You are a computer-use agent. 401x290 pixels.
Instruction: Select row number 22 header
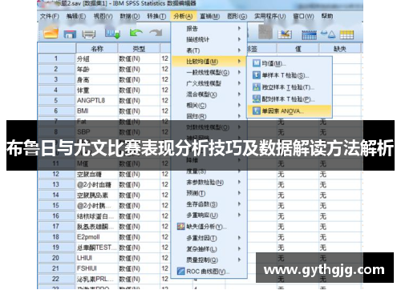coord(56,279)
